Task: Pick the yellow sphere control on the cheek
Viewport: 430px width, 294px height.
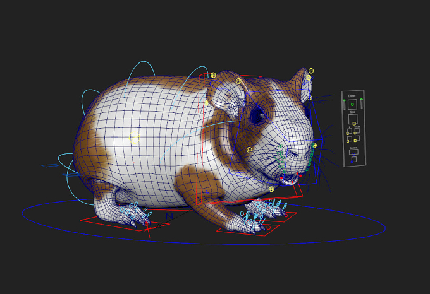Action: [249, 150]
